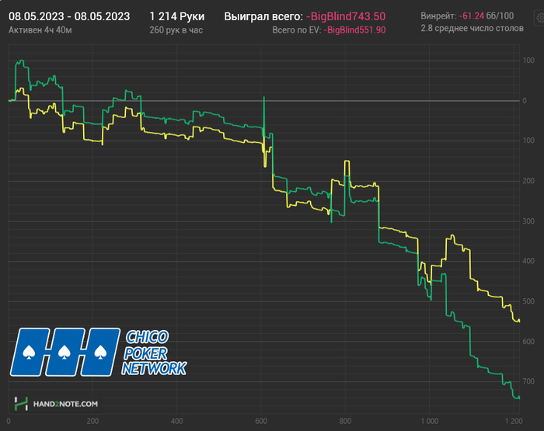Click '2.8 среднее число столов' text
The height and width of the screenshot is (431, 544).
(473, 28)
